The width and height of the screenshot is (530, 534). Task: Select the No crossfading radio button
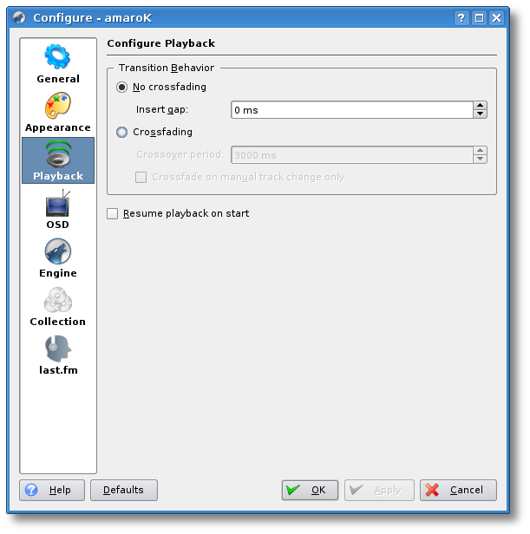coord(122,87)
